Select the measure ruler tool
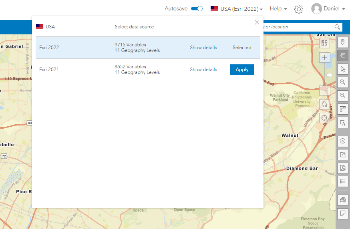Image resolution: width=350 pixels, height=229 pixels. click(343, 110)
